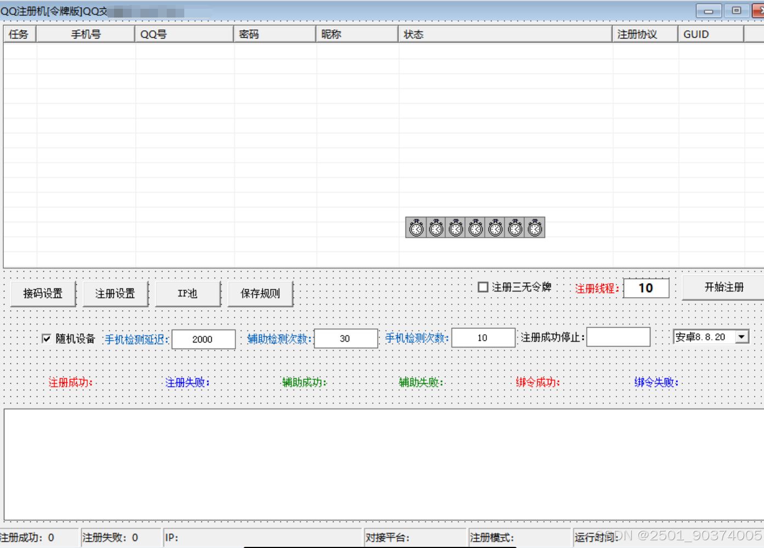
Task: Enable the 注册三无令牌 checkbox
Action: (483, 286)
